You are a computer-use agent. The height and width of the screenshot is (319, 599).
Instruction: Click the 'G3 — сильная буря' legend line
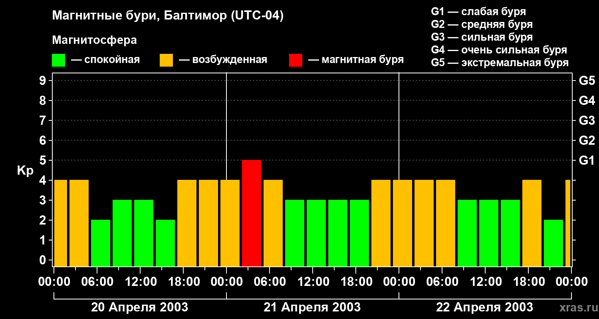point(482,37)
